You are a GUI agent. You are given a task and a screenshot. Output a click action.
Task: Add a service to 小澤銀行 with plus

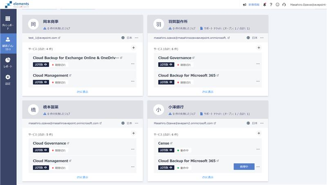click(259, 133)
